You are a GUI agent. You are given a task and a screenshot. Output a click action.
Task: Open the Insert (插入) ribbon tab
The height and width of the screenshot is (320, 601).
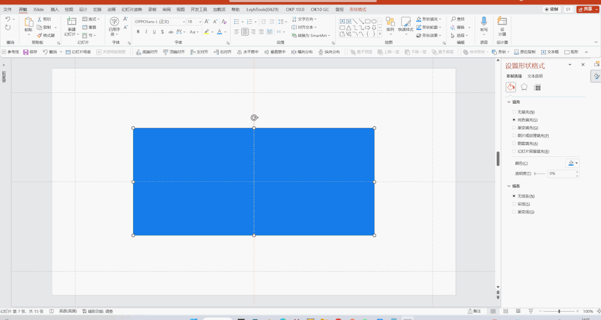[55, 9]
